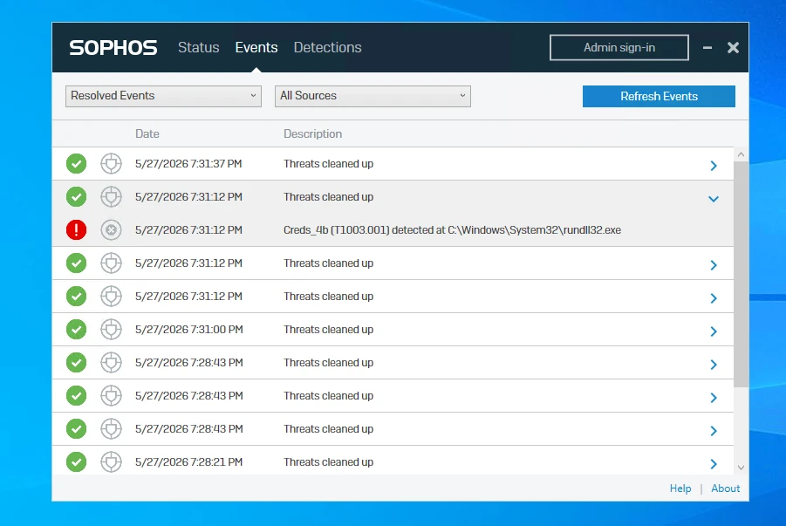Click the scrollbar down arrow in events list
Viewport: 786px width, 526px height.
[741, 468]
